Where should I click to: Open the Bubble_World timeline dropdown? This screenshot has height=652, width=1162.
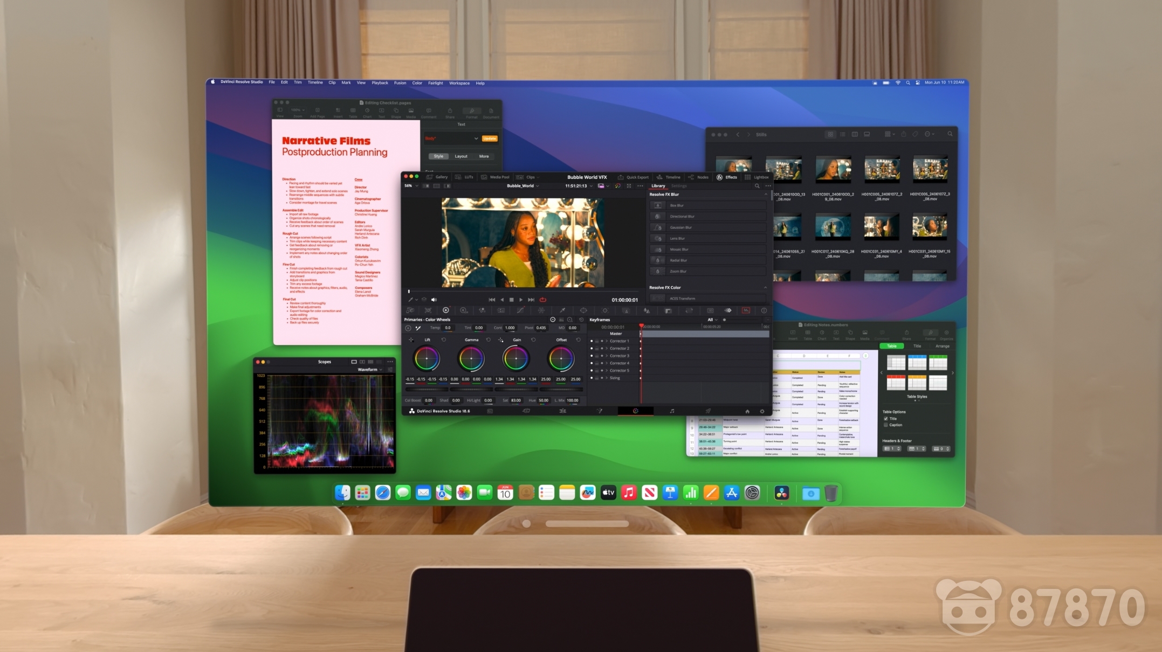(x=522, y=186)
